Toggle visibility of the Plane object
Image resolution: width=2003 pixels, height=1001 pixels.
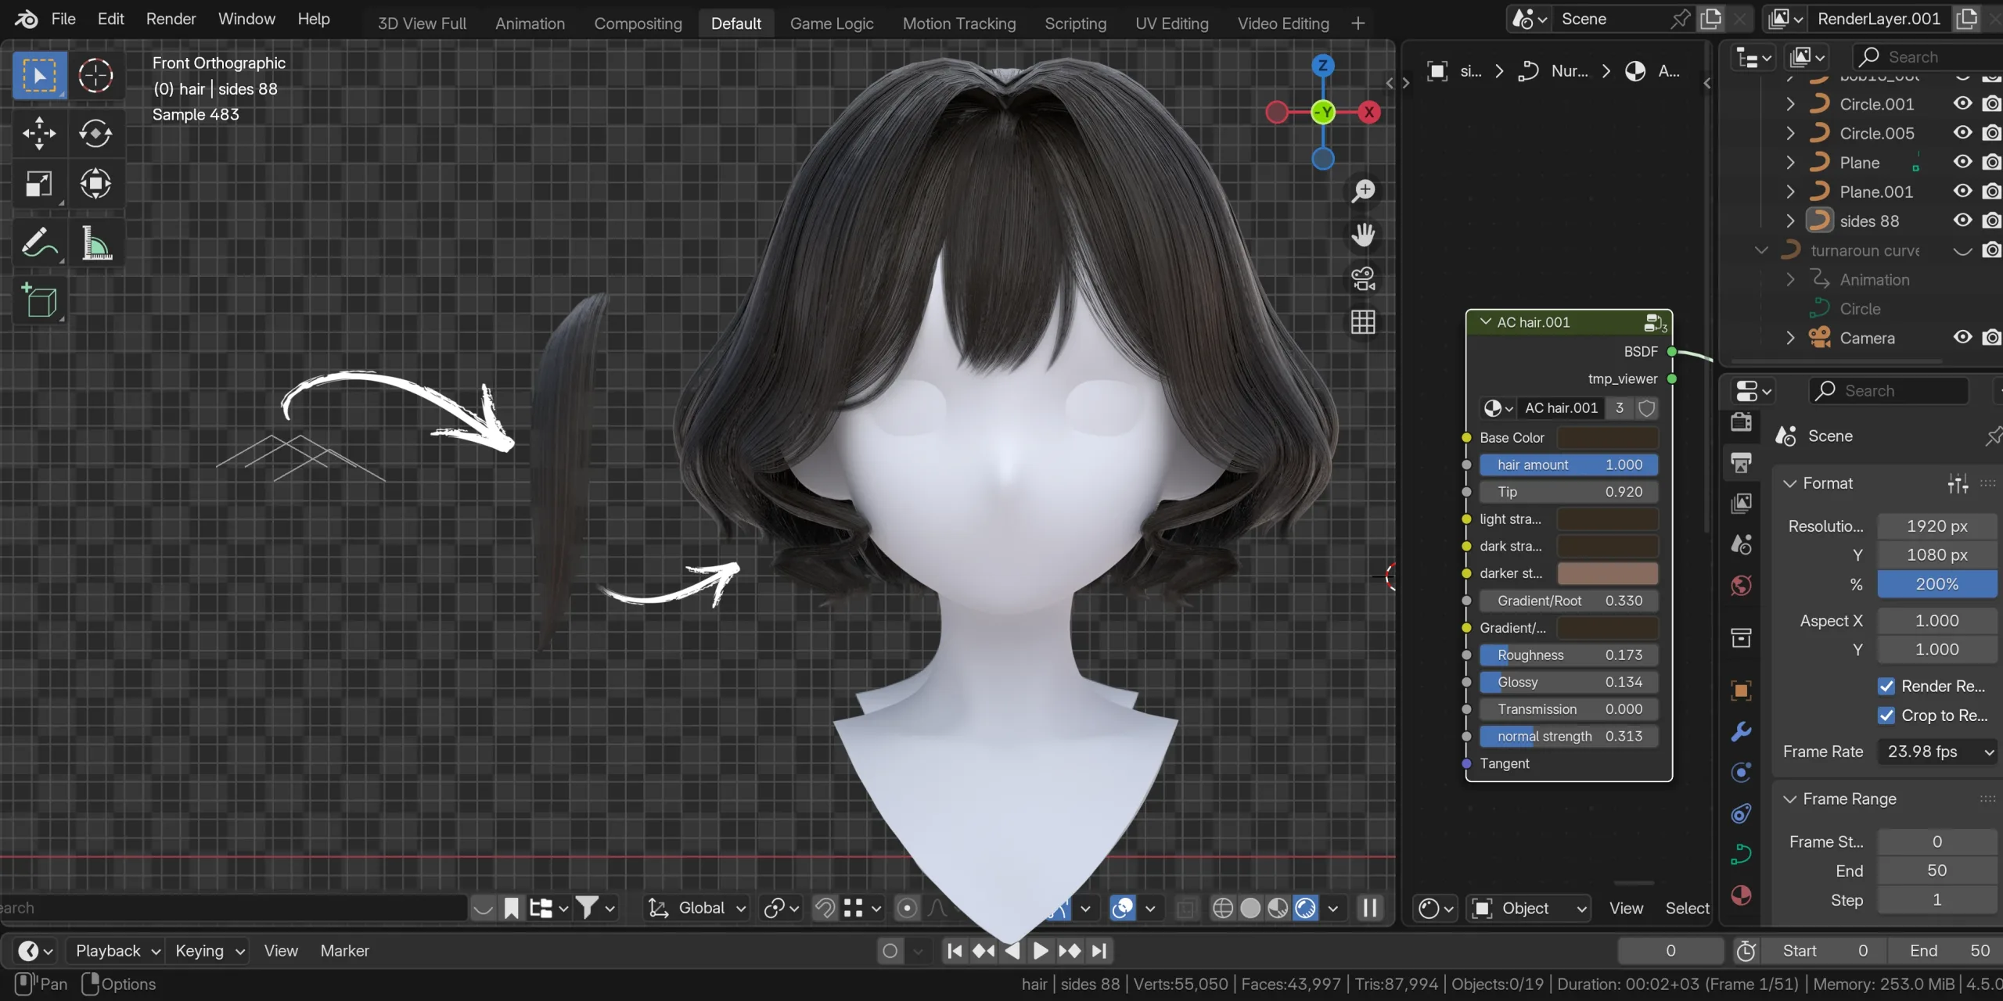tap(1962, 162)
